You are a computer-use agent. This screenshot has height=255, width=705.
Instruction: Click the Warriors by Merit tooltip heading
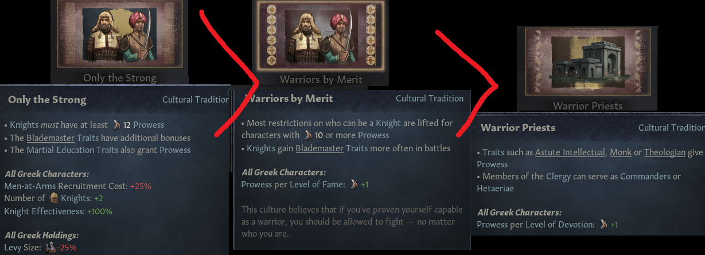point(289,99)
